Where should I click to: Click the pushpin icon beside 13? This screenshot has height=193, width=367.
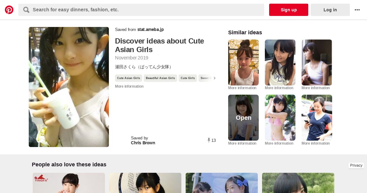(209, 140)
